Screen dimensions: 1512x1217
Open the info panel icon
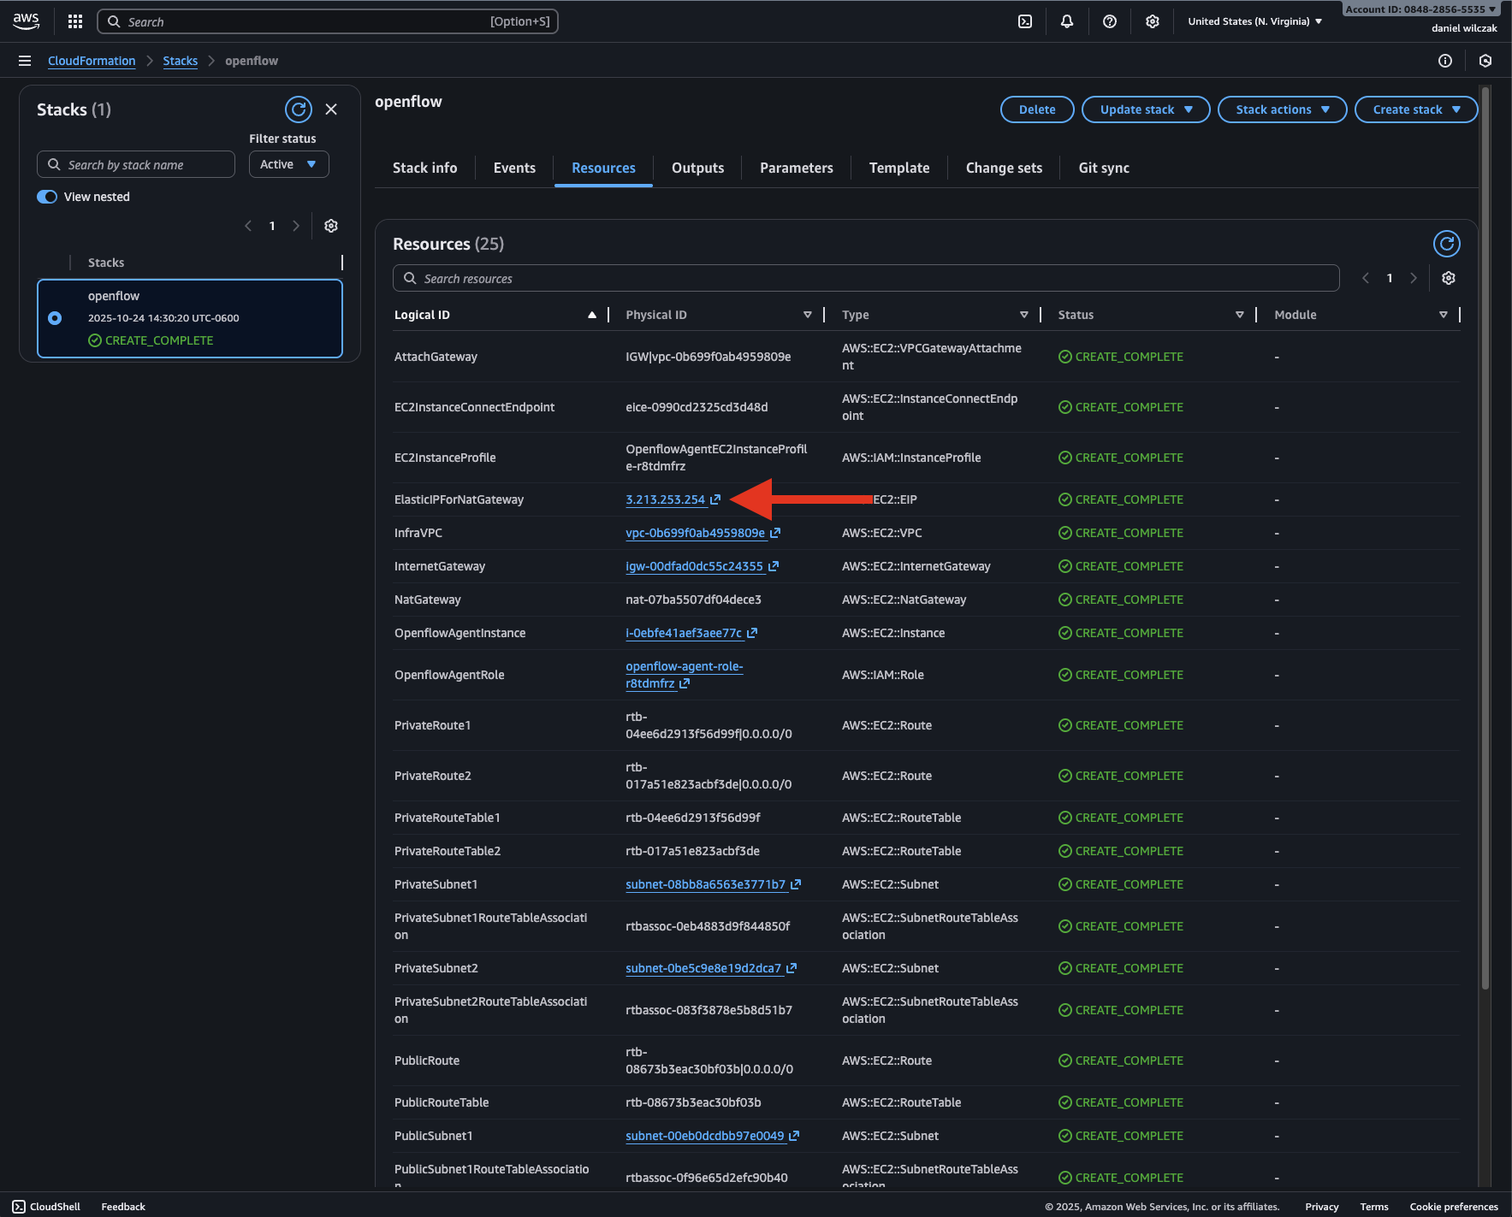(1444, 61)
